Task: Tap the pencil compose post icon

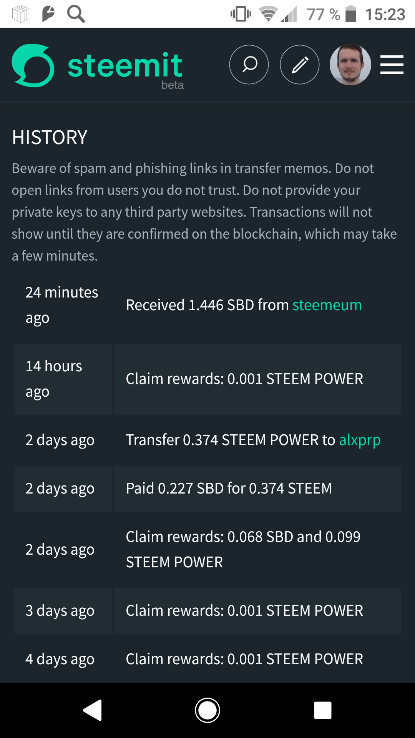Action: [300, 65]
